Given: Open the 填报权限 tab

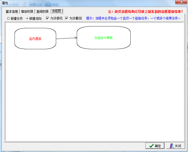Looking at the screenshot, I should (27, 12).
